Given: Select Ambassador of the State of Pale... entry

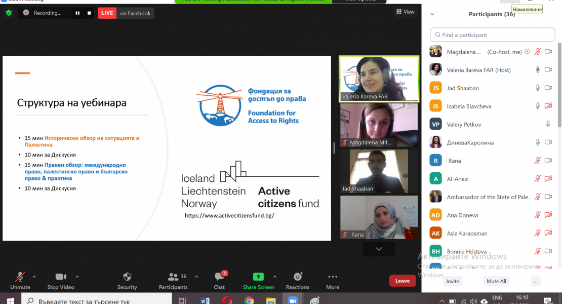Looking at the screenshot, I should click(492, 197).
